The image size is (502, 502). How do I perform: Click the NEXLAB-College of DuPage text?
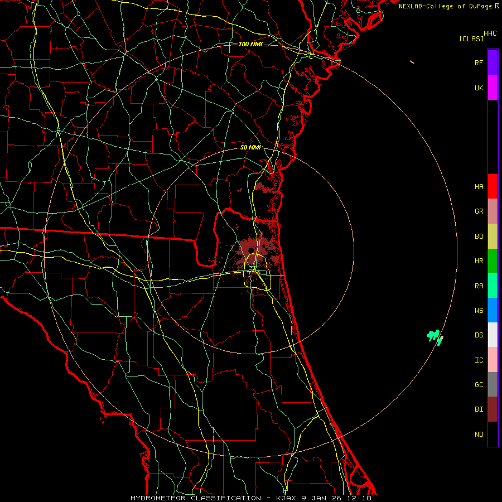pyautogui.click(x=445, y=6)
